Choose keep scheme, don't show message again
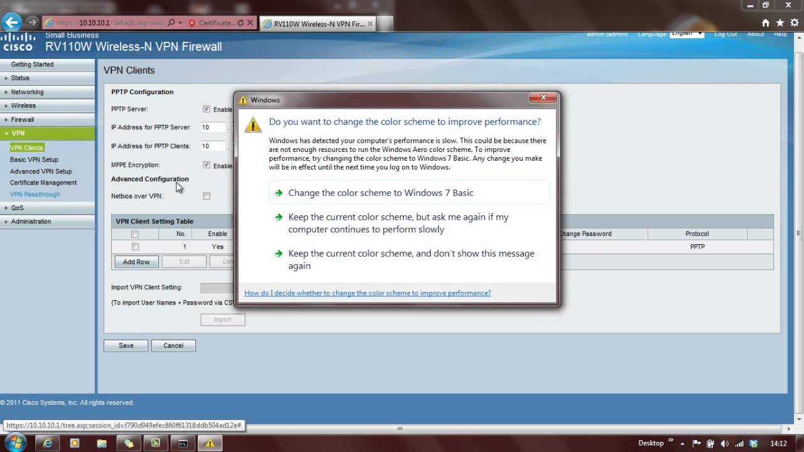Screen dimensions: 804x452 [409, 259]
